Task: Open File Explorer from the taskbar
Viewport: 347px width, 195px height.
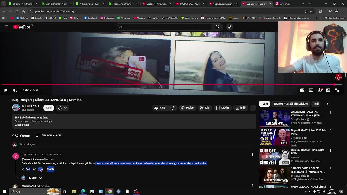Action: [74, 191]
